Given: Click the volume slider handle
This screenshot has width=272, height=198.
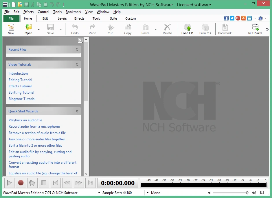Looking at the screenshot, I should [x=247, y=193].
